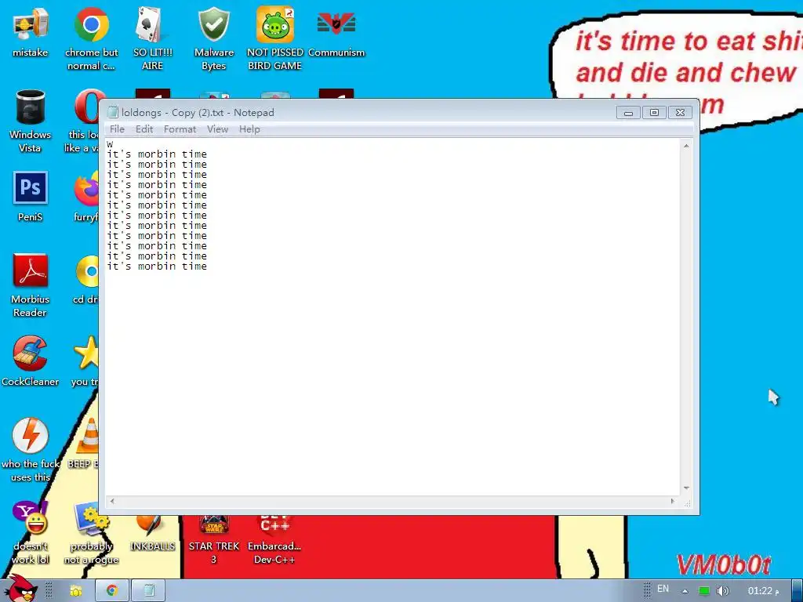
Task: Select the Yahoo 'doesn't work lol' icon
Action: point(31,532)
